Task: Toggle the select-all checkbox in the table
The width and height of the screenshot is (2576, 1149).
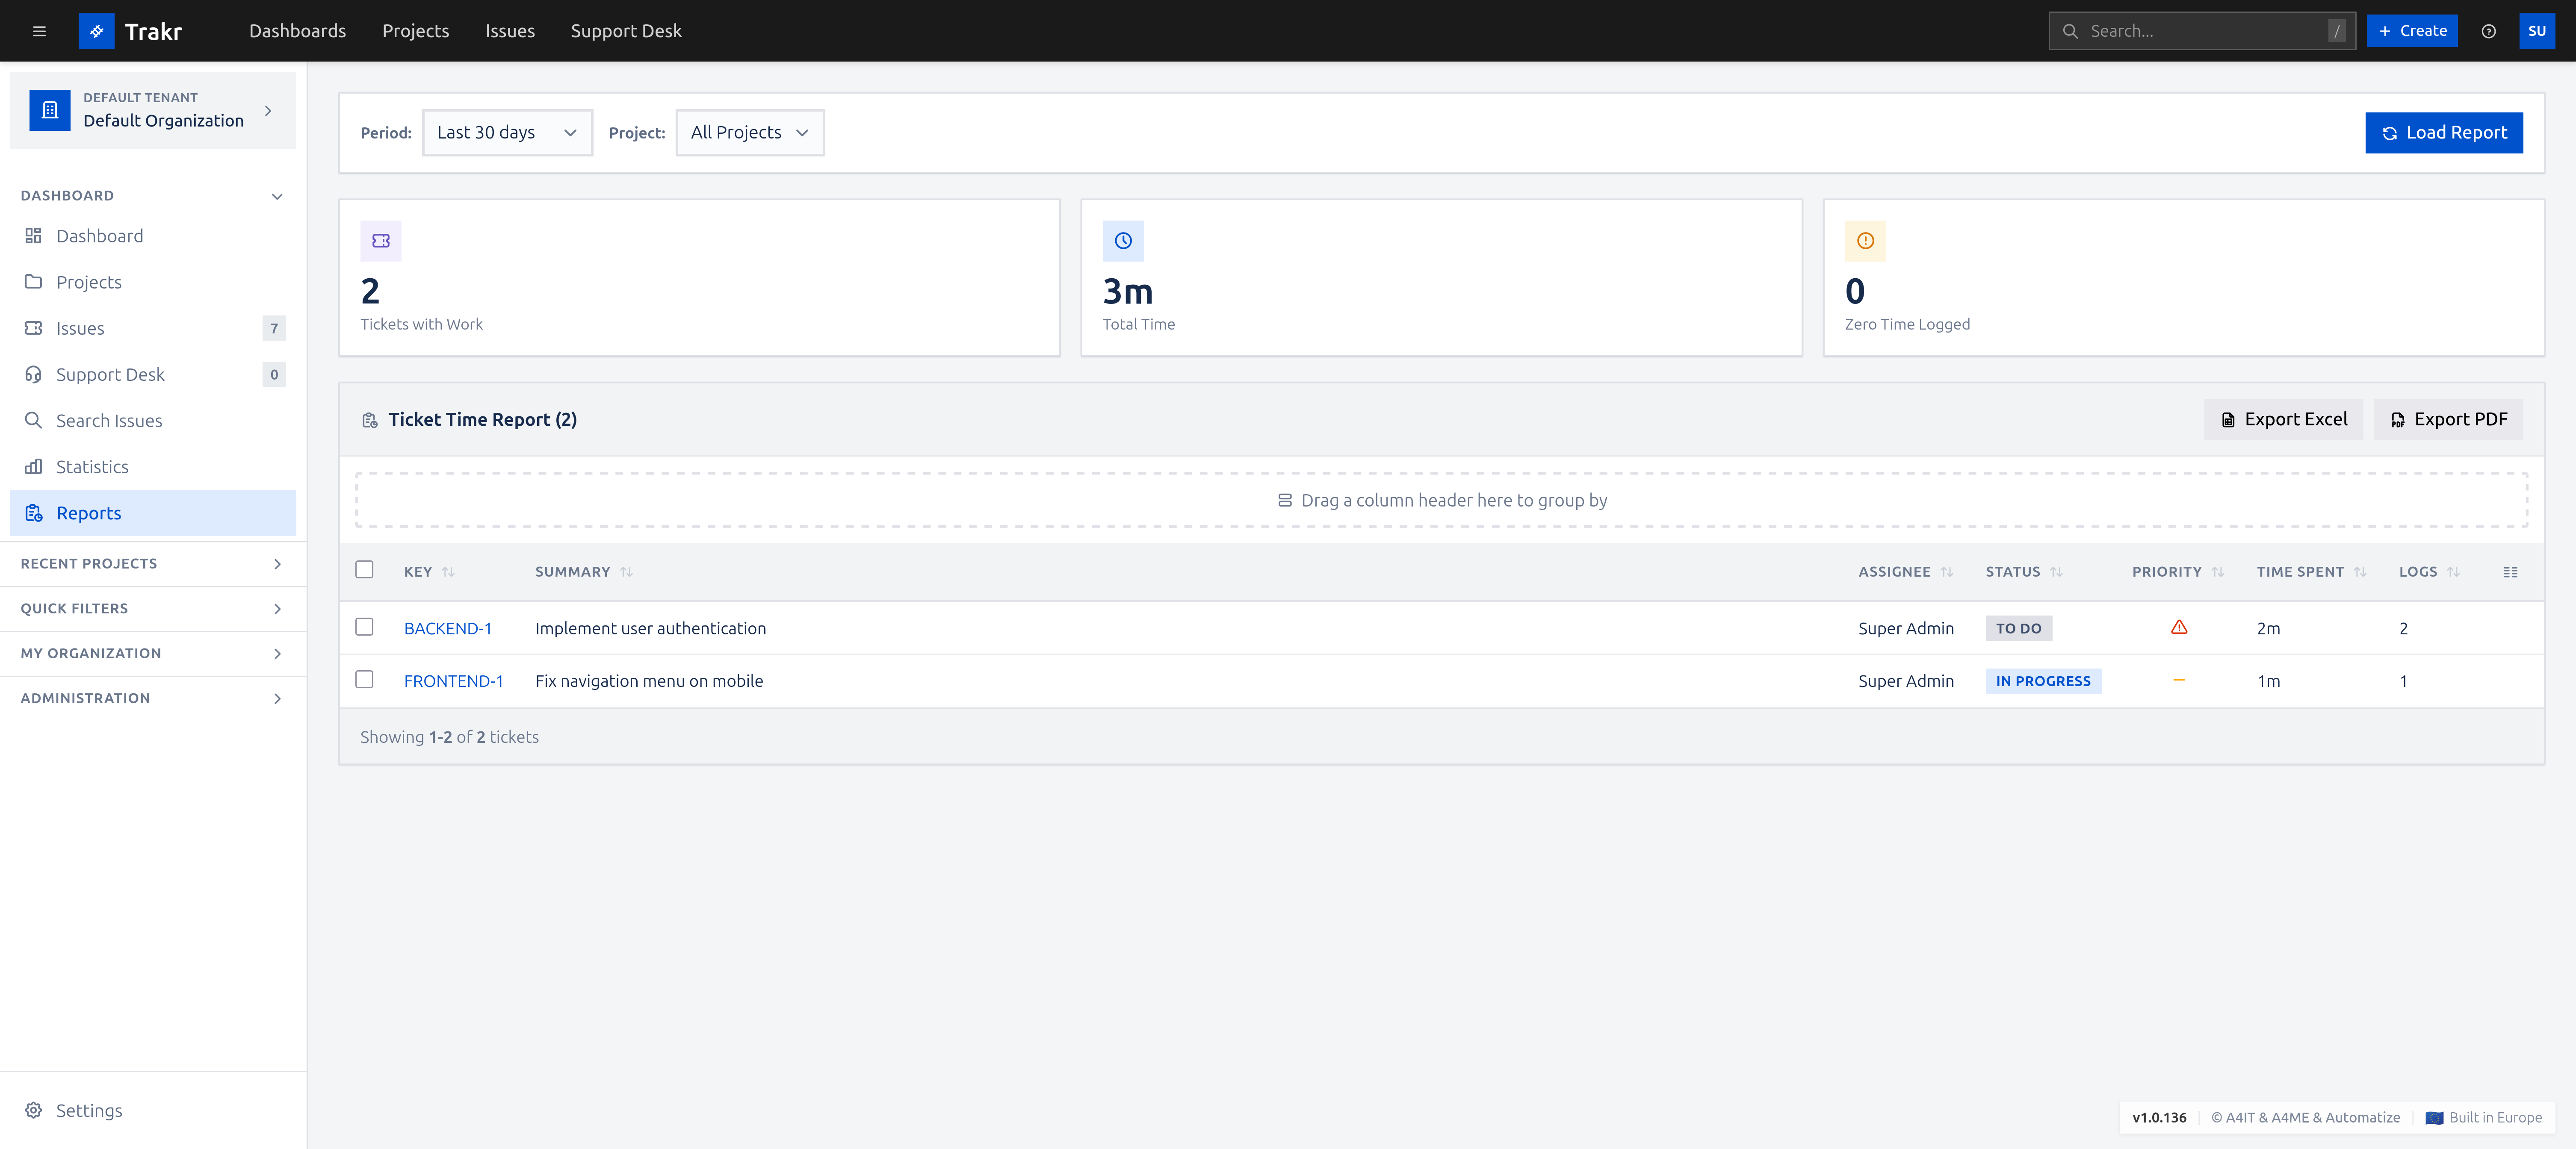Action: pos(364,569)
